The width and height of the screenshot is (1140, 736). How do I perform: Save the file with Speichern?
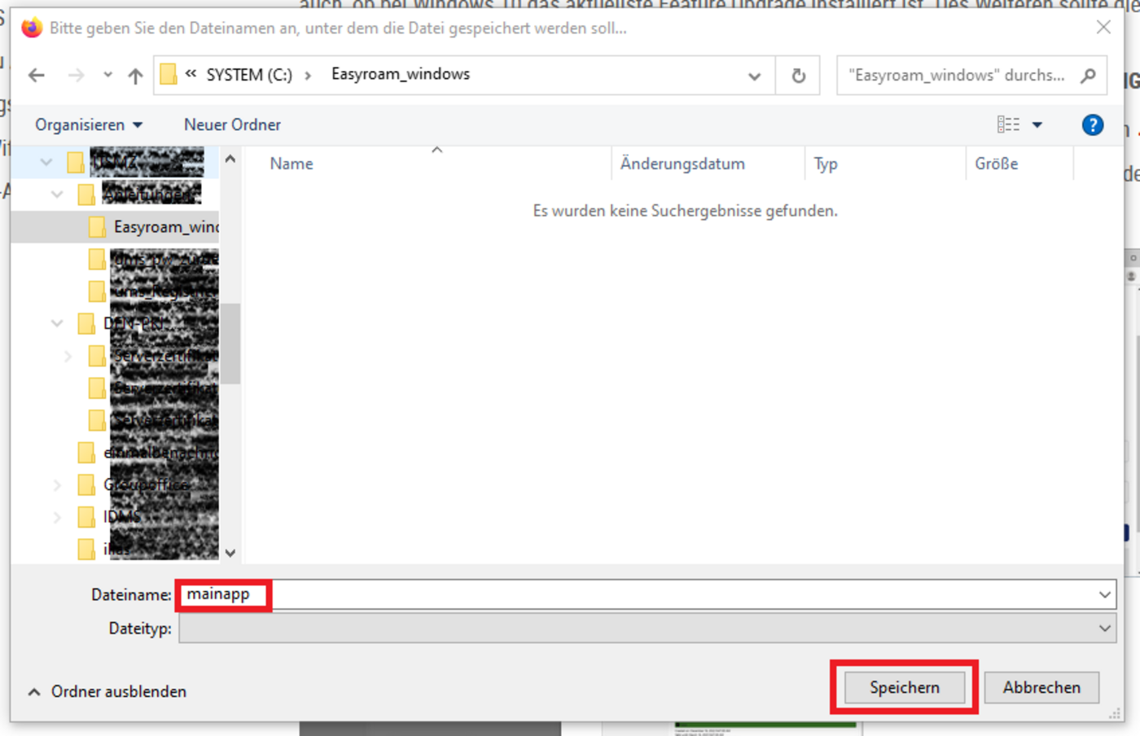[905, 687]
